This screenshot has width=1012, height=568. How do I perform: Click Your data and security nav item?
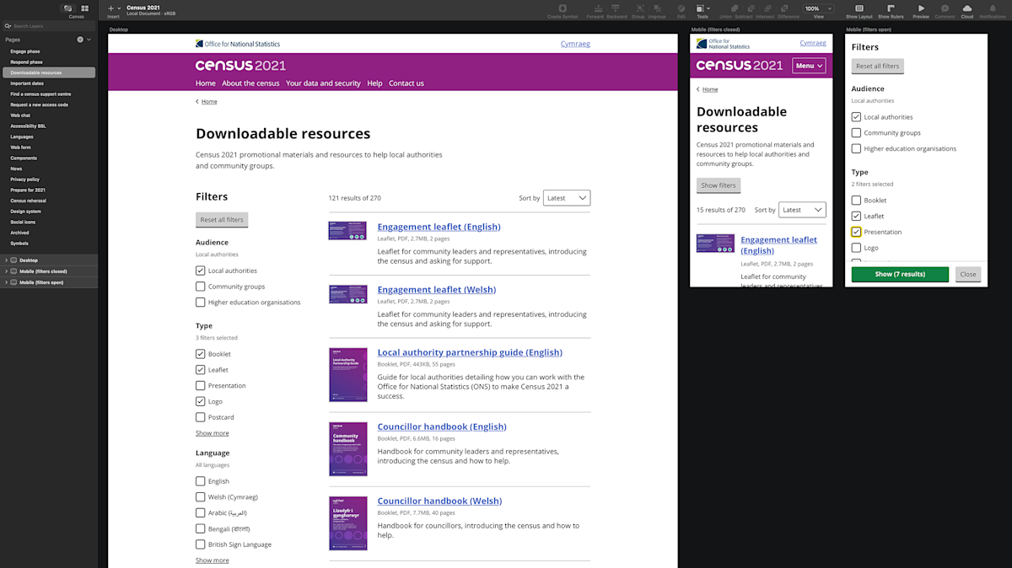(323, 83)
